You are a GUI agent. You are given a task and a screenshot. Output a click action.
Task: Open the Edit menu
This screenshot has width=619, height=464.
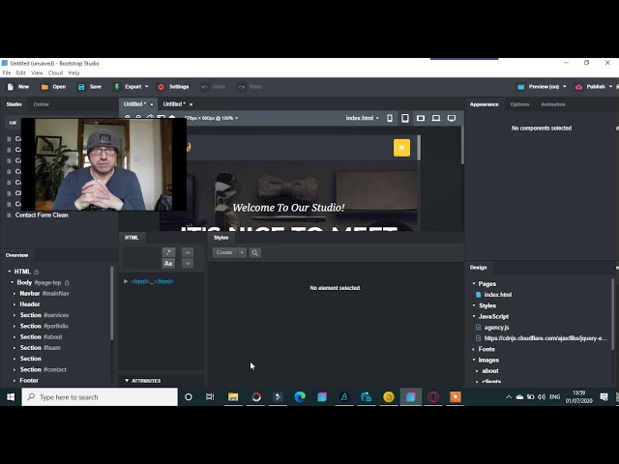pyautogui.click(x=21, y=73)
